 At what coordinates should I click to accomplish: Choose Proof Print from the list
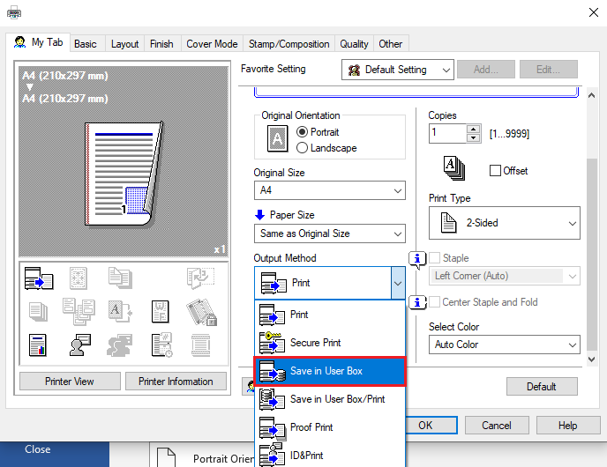click(x=329, y=427)
